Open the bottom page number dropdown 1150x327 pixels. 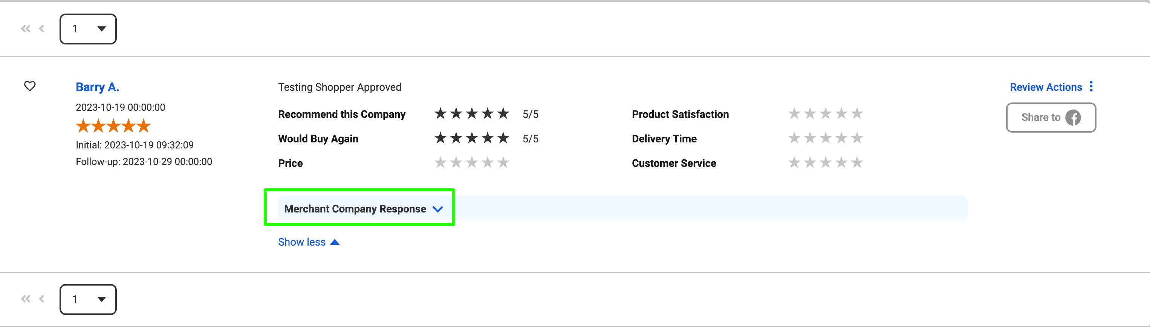coord(88,299)
